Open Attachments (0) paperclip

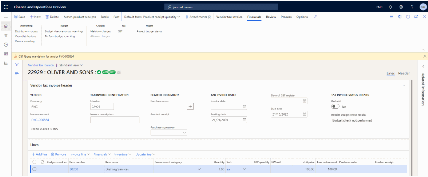(198, 17)
